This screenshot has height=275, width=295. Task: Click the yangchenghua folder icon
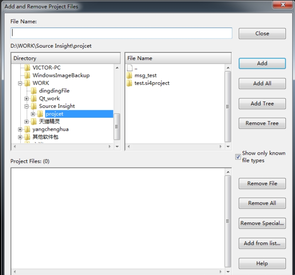click(x=27, y=129)
